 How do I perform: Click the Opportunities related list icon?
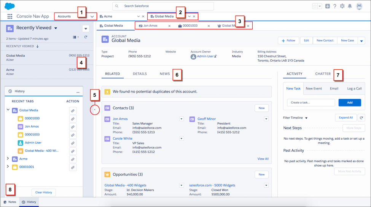point(107,174)
